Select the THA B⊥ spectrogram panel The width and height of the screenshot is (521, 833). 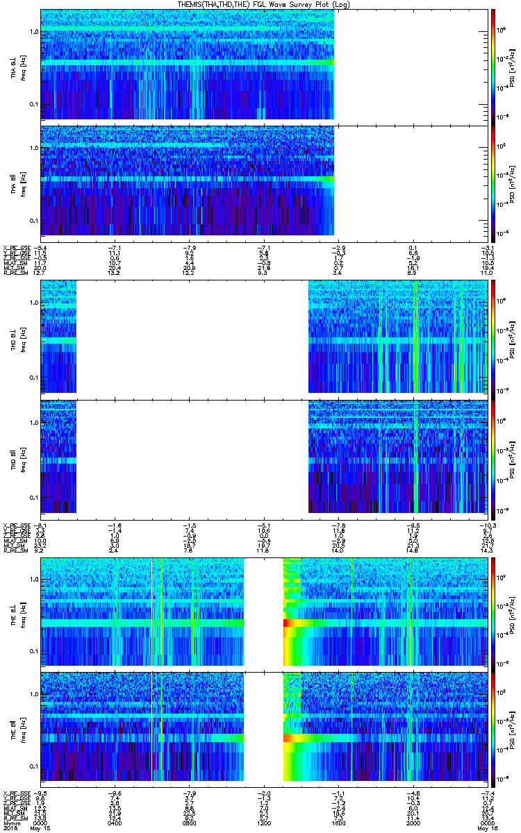188,65
